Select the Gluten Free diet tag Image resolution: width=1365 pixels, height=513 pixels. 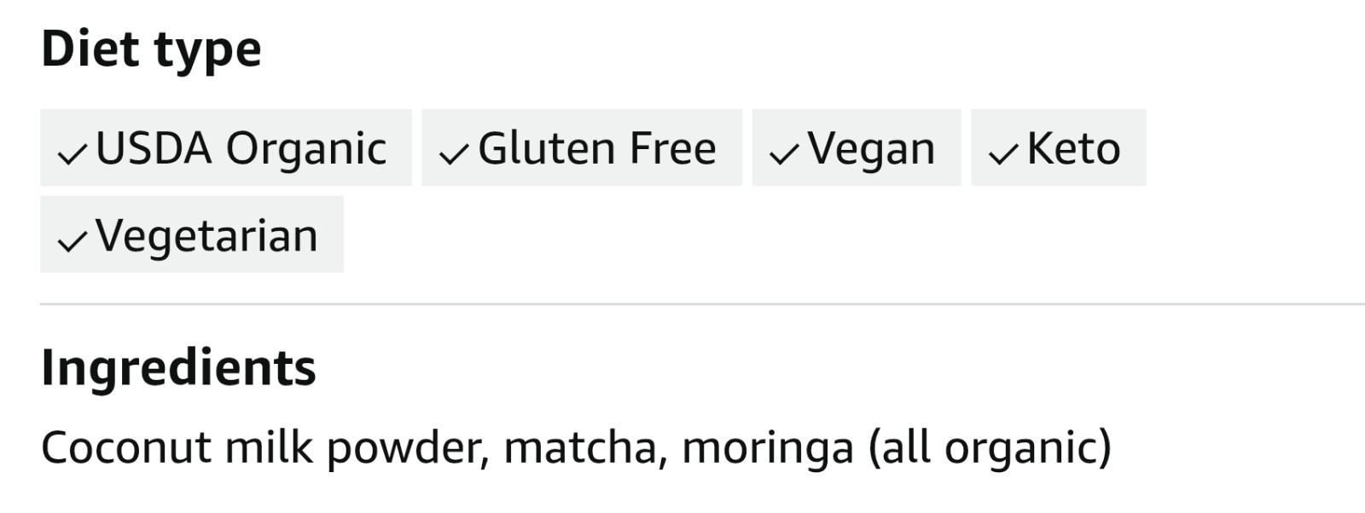582,147
